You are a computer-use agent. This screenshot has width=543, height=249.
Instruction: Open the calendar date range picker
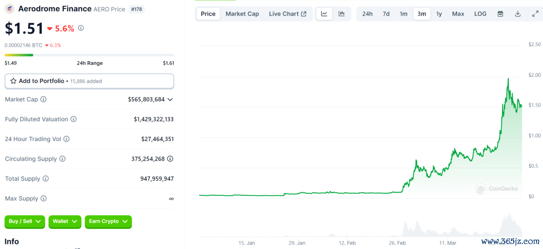point(500,14)
